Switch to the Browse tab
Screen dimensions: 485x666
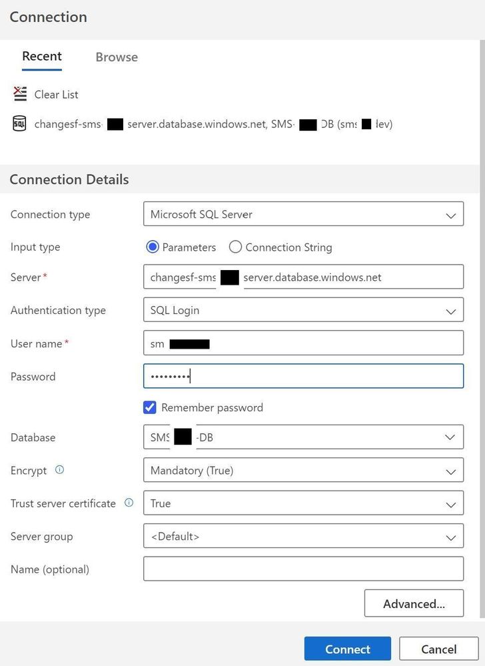pos(116,57)
